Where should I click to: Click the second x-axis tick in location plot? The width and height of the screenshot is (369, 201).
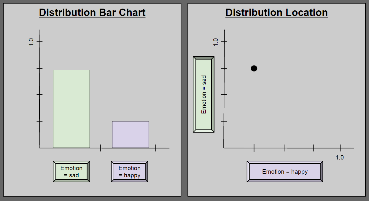pos(285,148)
